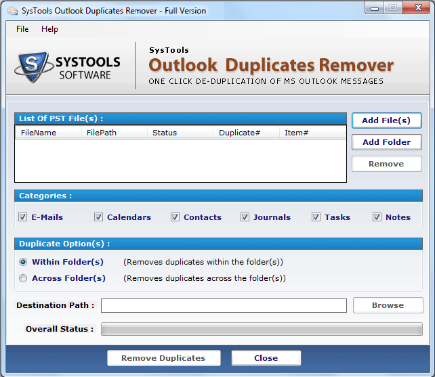
Task: Sort by FilePath column header
Action: point(115,133)
